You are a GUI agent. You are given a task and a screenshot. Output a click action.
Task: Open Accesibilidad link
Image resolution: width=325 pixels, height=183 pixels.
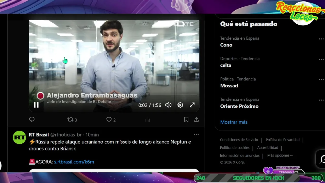pos(268,148)
